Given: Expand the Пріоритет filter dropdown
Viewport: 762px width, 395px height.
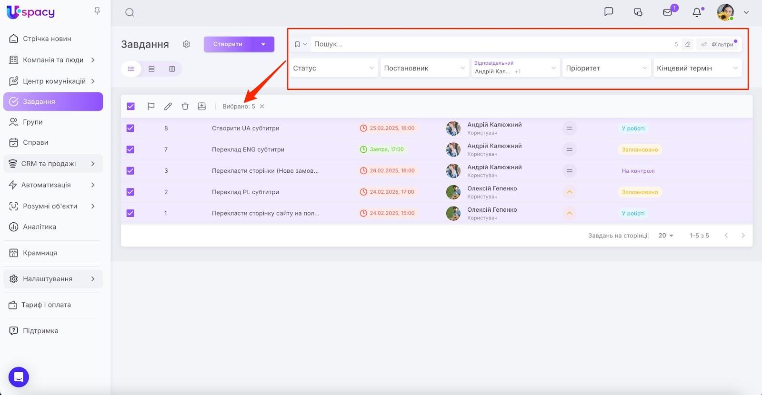Looking at the screenshot, I should (x=606, y=68).
